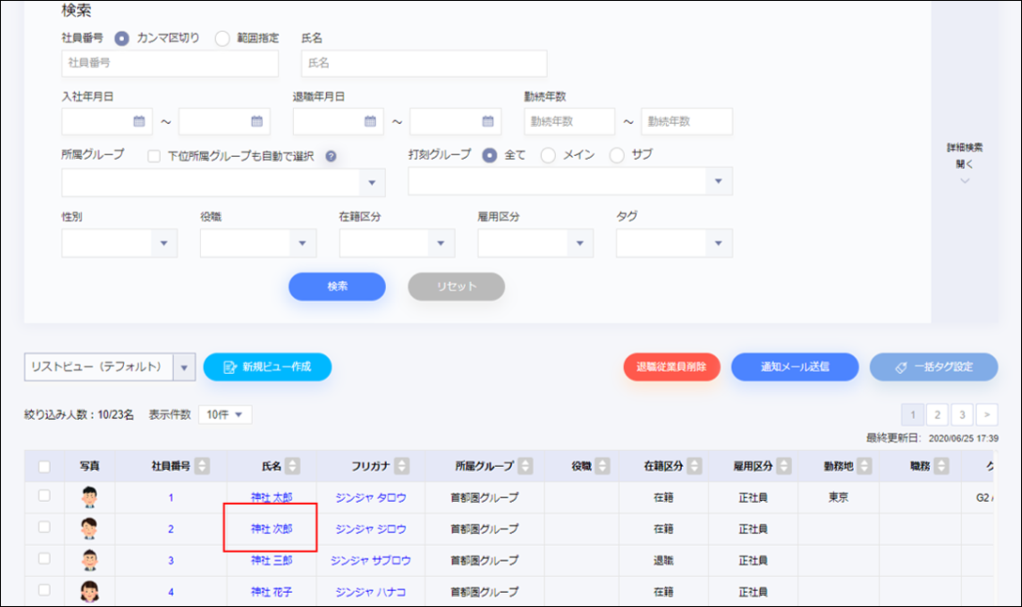Click the blue 検索 button
Image resolution: width=1022 pixels, height=607 pixels.
[x=337, y=287]
